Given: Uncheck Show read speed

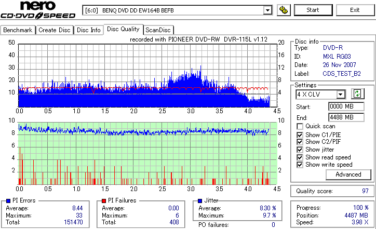Looking at the screenshot, I should pyautogui.click(x=300, y=157).
